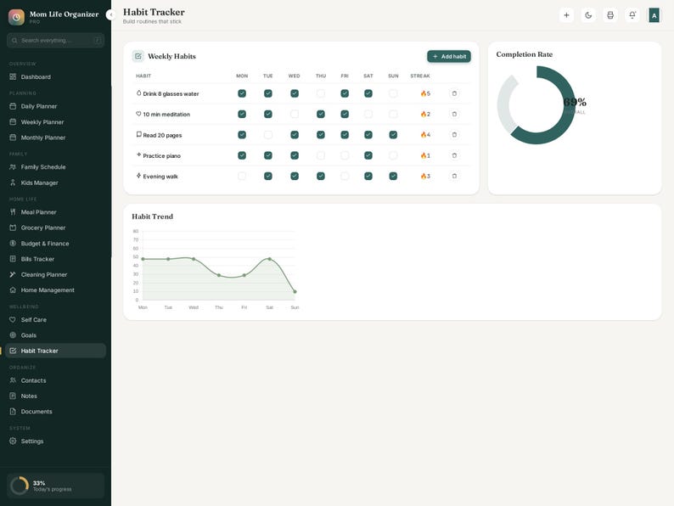This screenshot has width=674, height=506.
Task: Click the streak flame for Read 20 pages
Action: [x=425, y=134]
